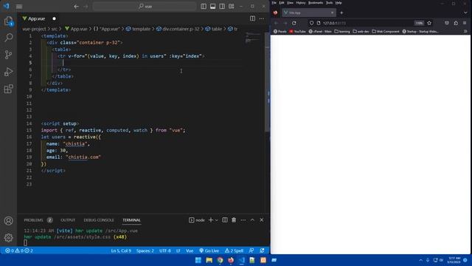The width and height of the screenshot is (472, 266).
Task: Create a new terminal with plus icon
Action: (211, 220)
